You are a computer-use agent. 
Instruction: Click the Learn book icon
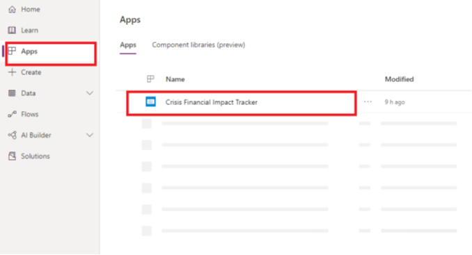tap(12, 31)
